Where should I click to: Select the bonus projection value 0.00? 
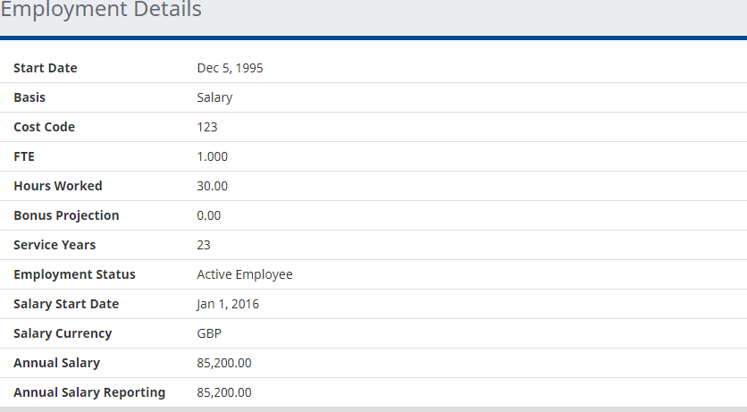coord(209,215)
